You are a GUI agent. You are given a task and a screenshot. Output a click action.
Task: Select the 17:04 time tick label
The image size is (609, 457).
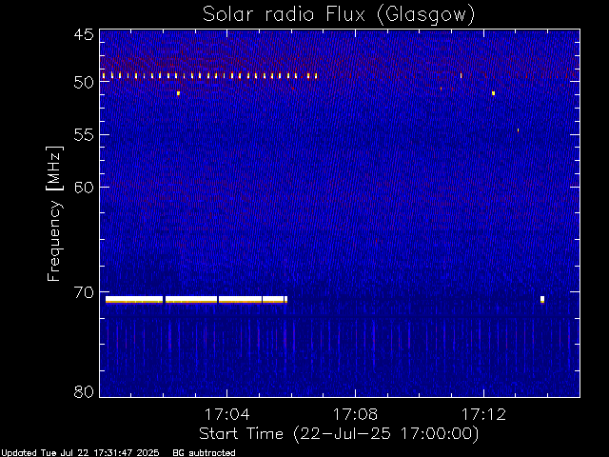coord(226,414)
